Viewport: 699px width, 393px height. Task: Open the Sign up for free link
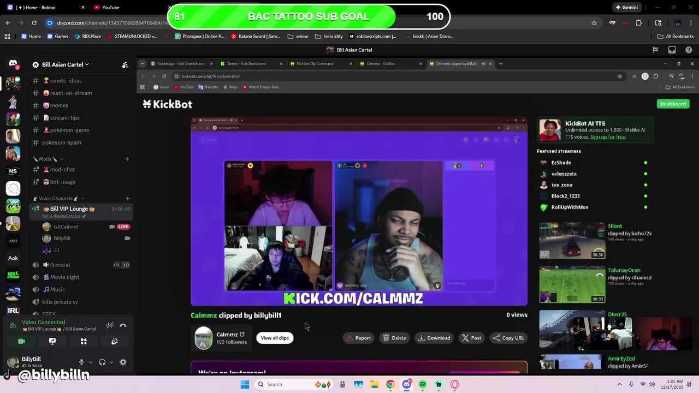click(x=608, y=137)
